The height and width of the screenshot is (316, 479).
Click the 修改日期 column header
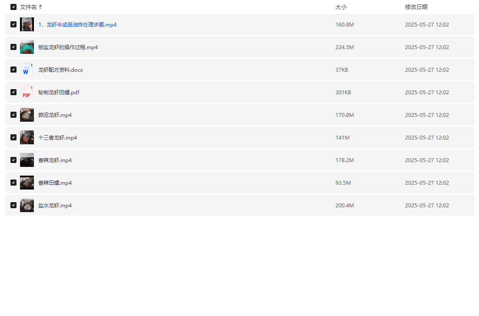click(416, 7)
